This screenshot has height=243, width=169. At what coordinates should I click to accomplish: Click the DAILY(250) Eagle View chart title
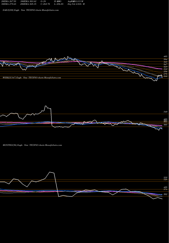[30, 10]
